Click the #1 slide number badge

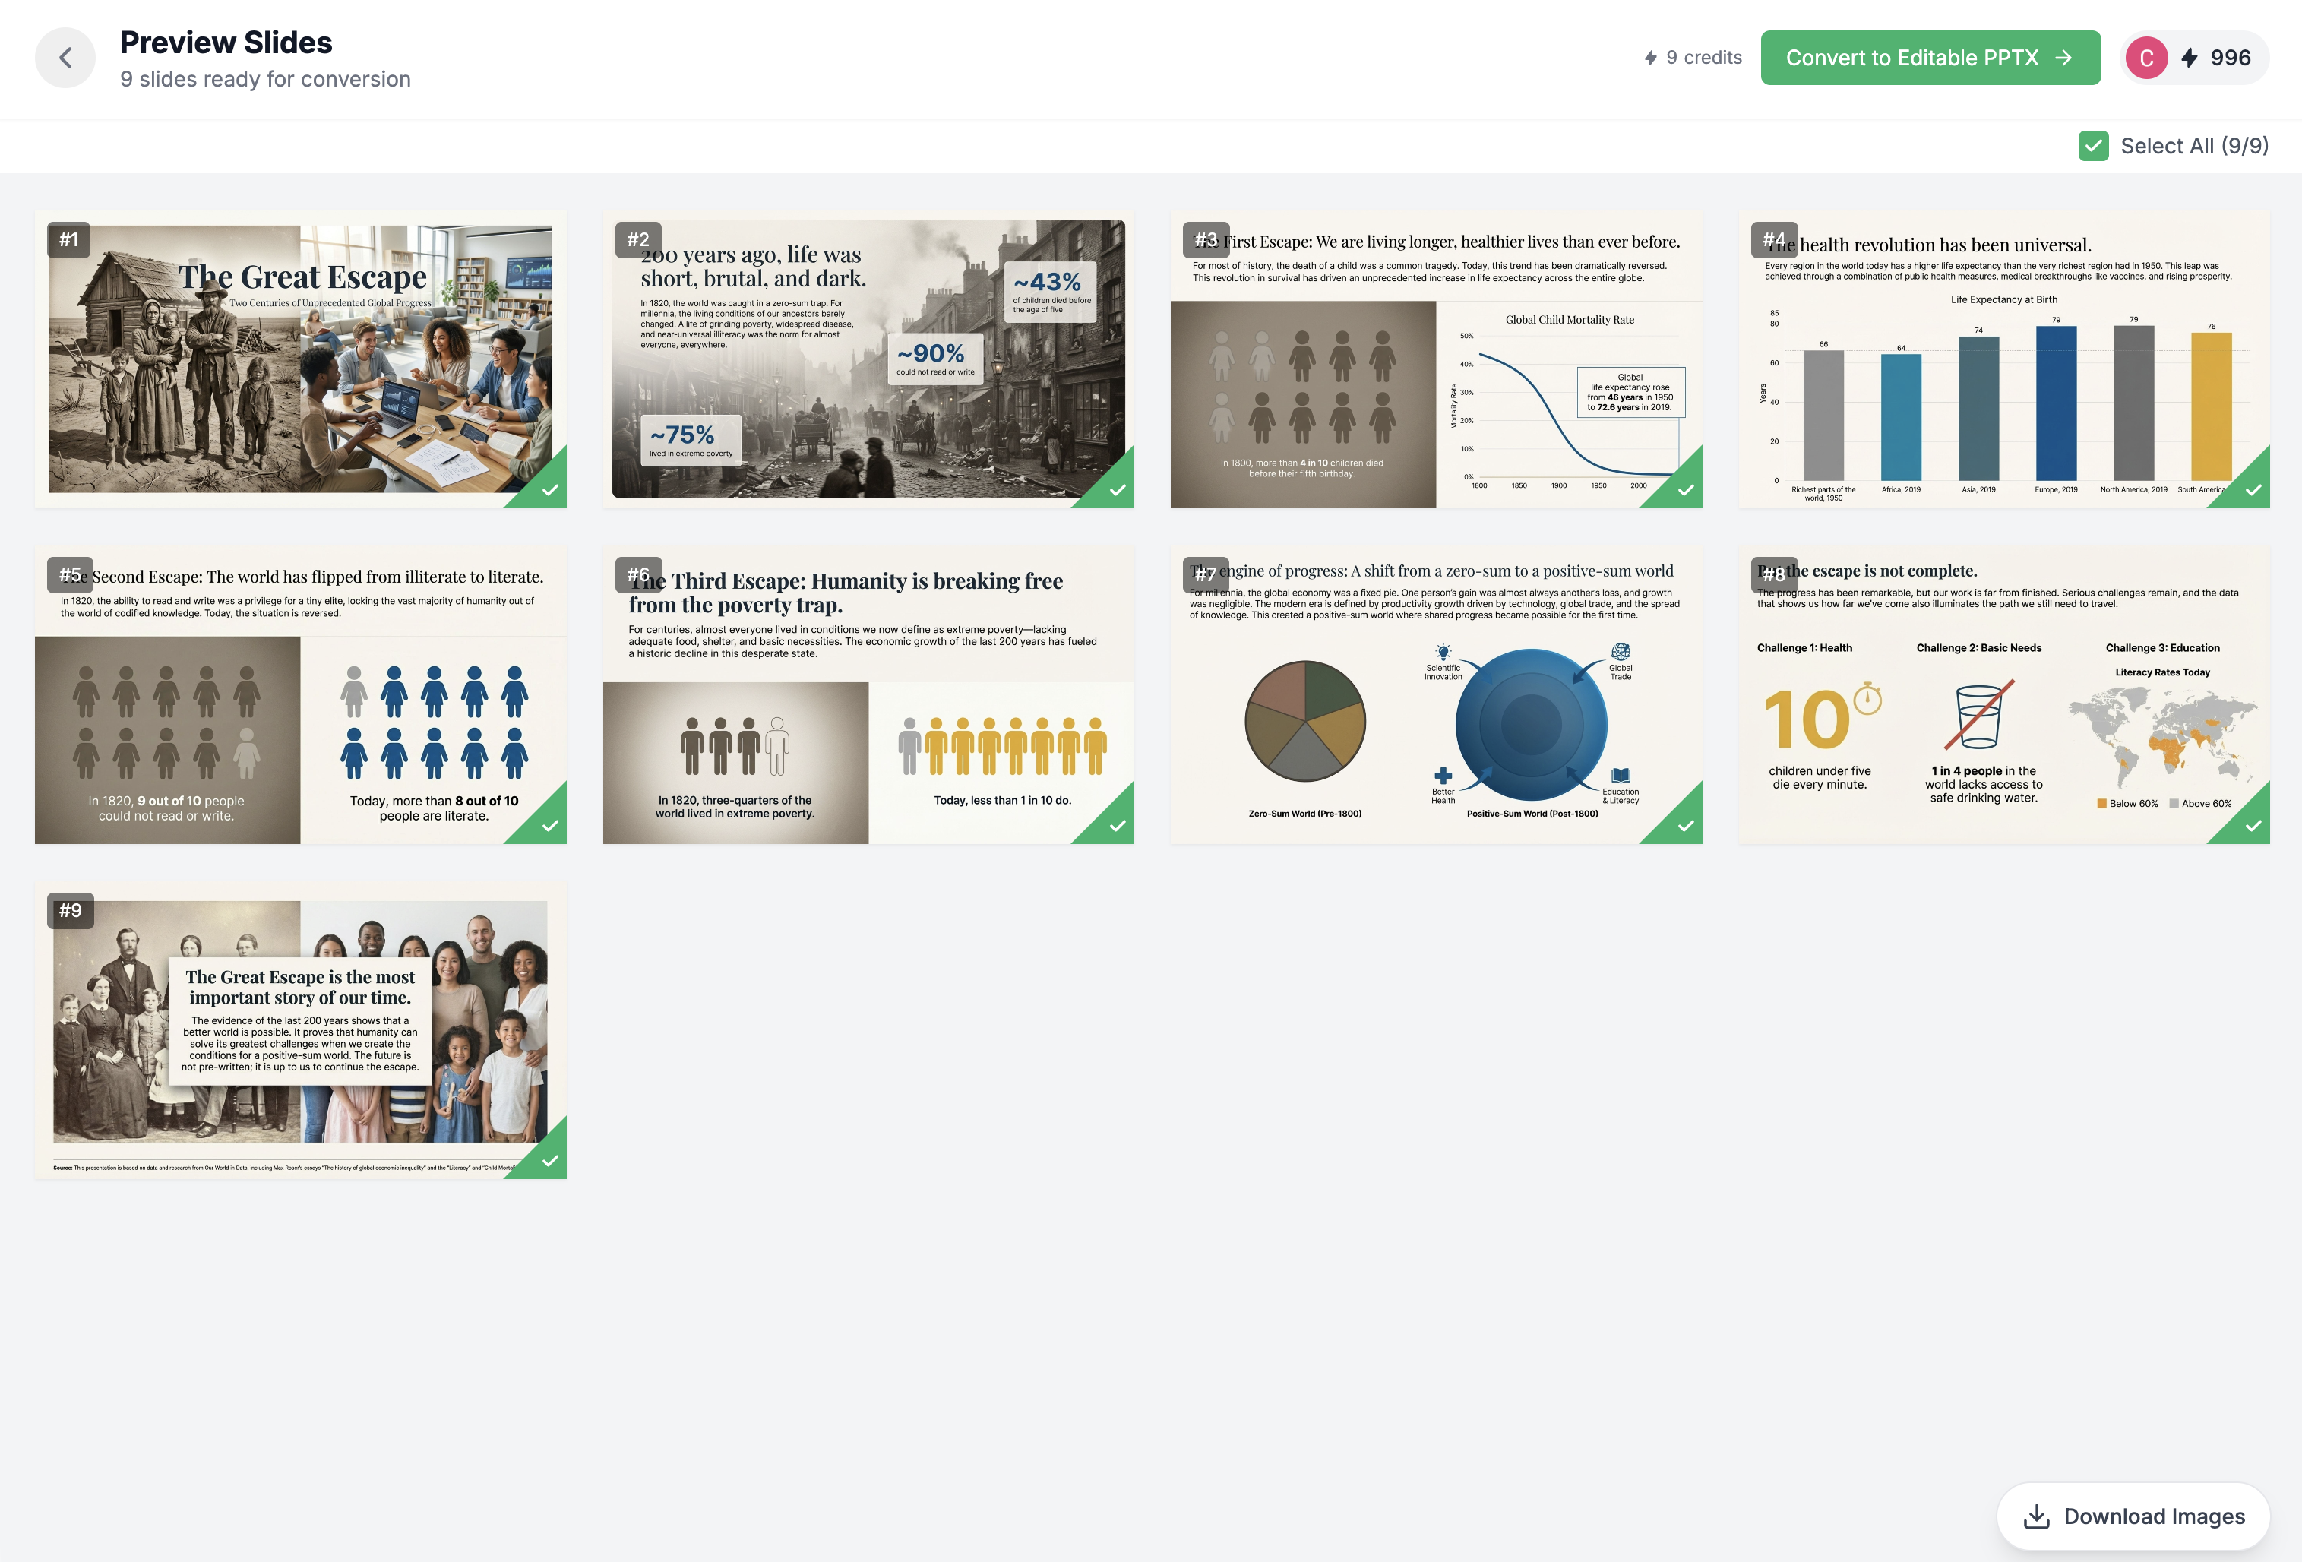click(68, 240)
